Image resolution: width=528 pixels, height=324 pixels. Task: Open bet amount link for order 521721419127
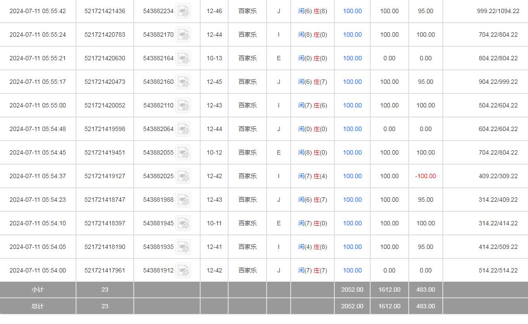pyautogui.click(x=352, y=176)
